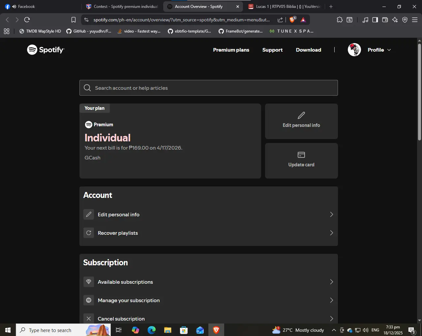The height and width of the screenshot is (336, 422).
Task: Open the video - Fastest way bookmark
Action: pyautogui.click(x=139, y=31)
